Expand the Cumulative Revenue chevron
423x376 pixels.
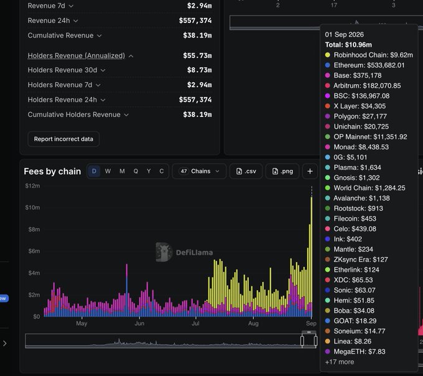[x=100, y=35]
